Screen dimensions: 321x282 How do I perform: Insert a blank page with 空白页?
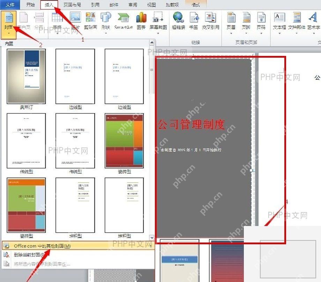pos(24,21)
